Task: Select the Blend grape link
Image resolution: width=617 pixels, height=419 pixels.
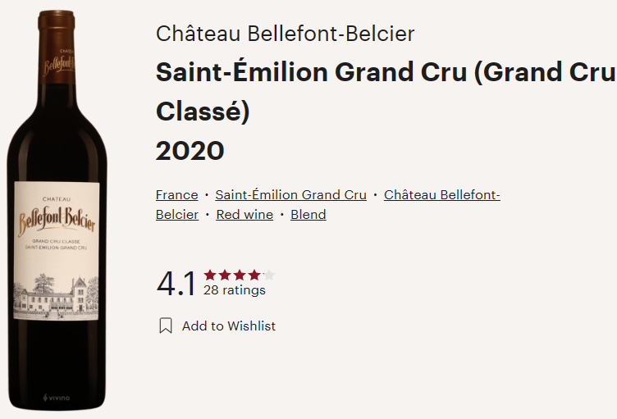Action: pos(308,215)
